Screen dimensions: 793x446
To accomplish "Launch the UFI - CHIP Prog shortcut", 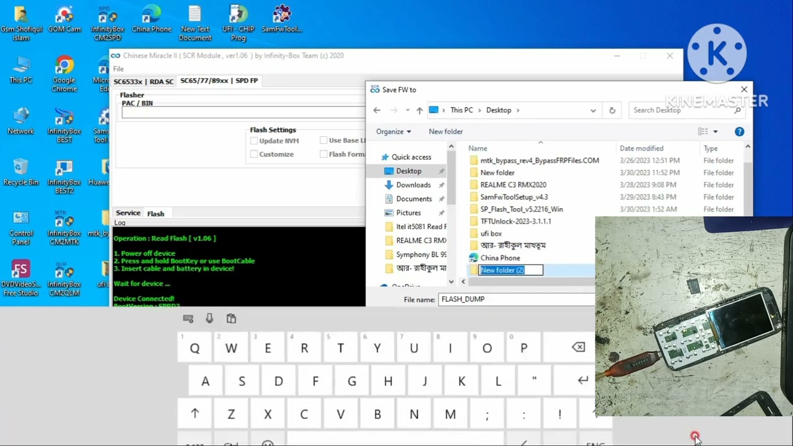I will tap(239, 24).
